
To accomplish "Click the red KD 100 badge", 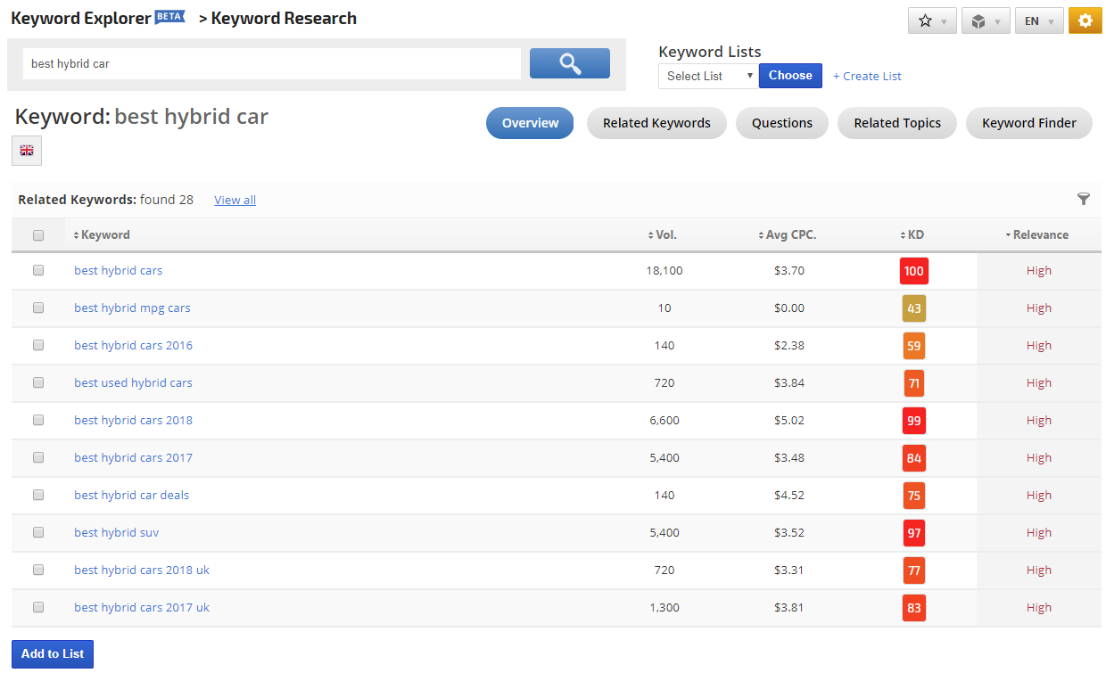I will click(913, 270).
